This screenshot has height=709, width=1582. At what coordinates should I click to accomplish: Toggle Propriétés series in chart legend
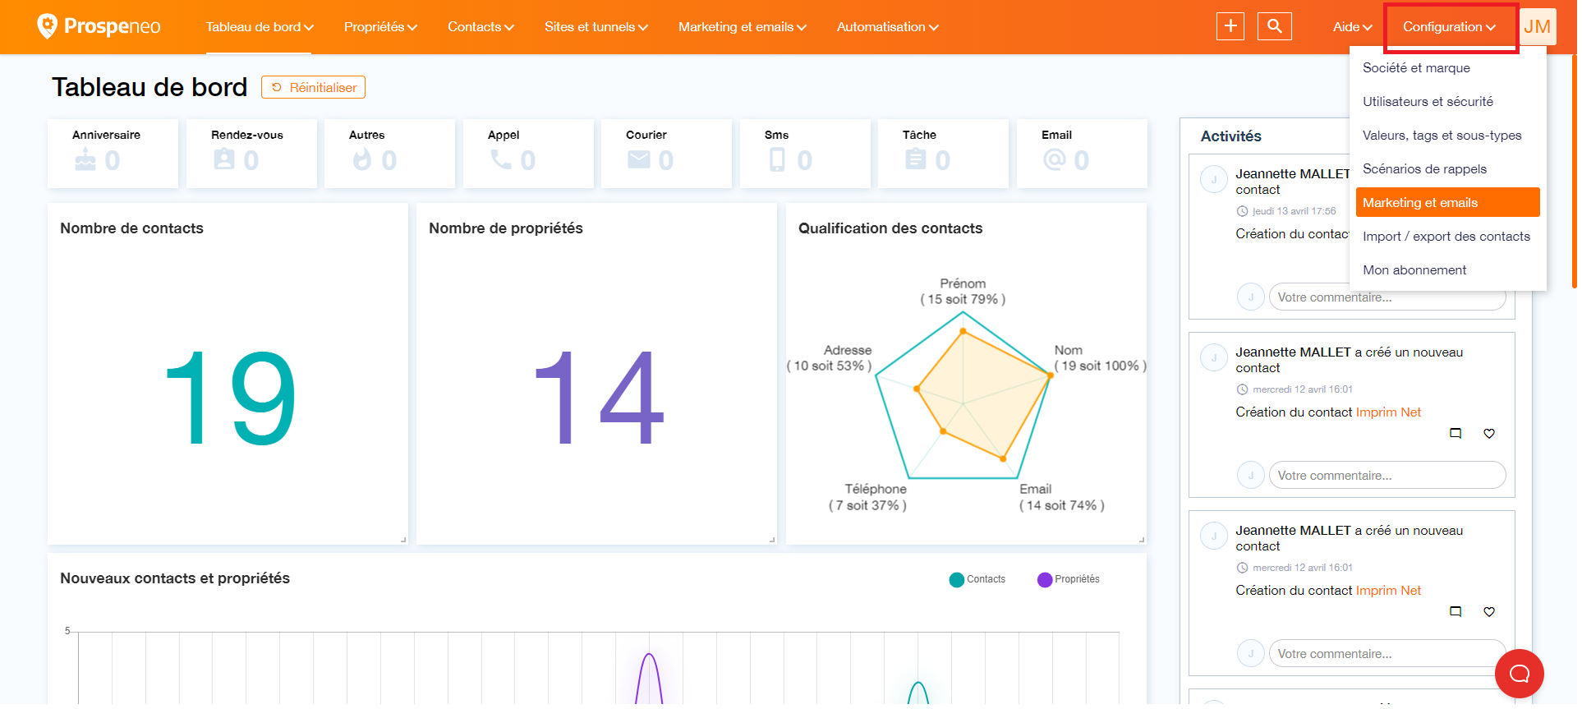1069,579
